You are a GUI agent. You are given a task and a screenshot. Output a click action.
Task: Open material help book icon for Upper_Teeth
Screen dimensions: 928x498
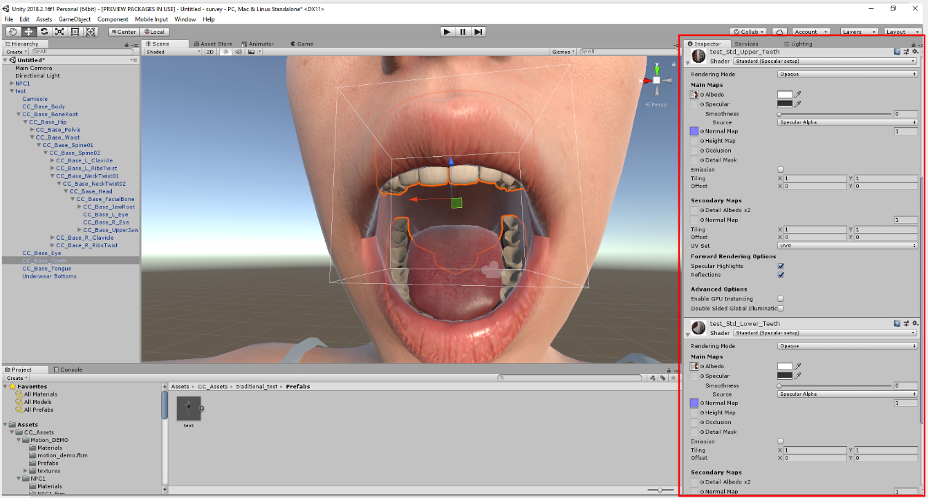[897, 51]
